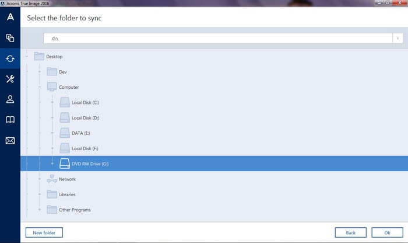Image resolution: width=408 pixels, height=243 pixels.
Task: Select the Libraries label
Action: point(67,195)
